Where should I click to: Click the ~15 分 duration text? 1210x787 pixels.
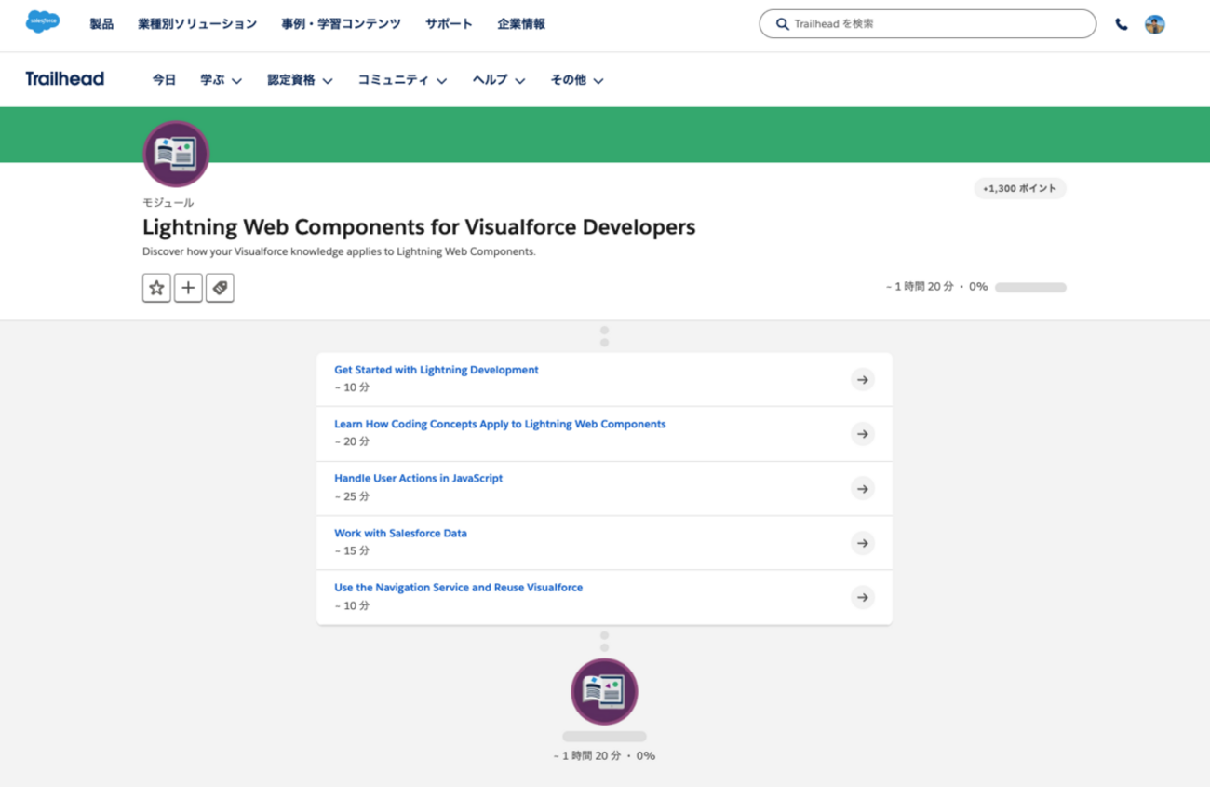pyautogui.click(x=352, y=551)
